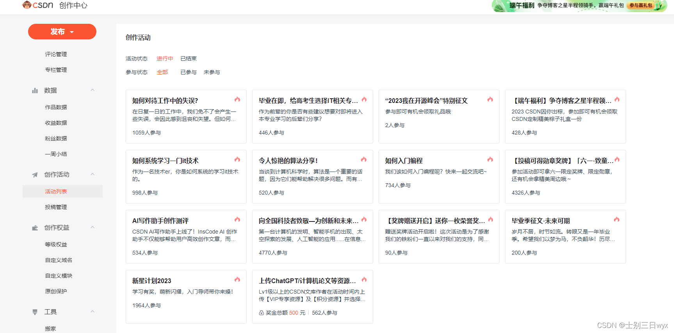Click flame icon on 毕业在即 card
Viewport: 674px width, 333px height.
point(364,99)
